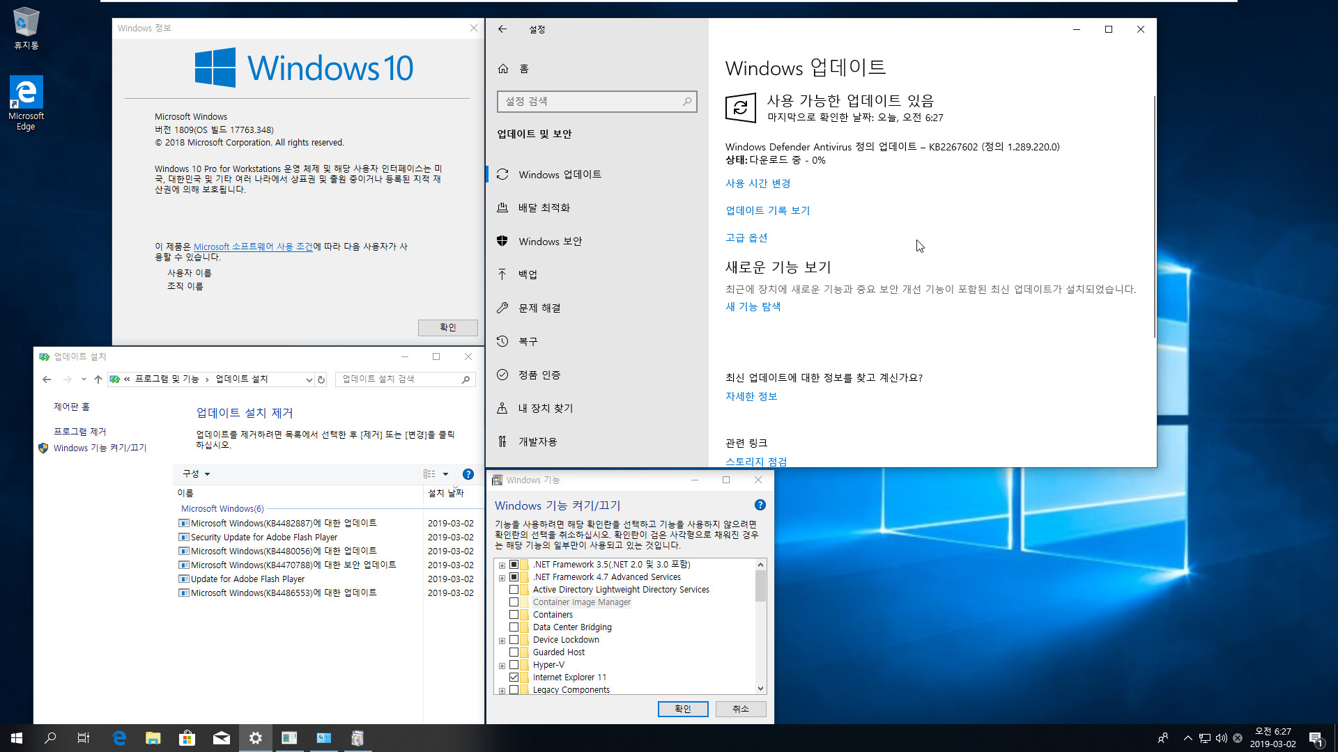Image resolution: width=1338 pixels, height=752 pixels.
Task: Open address bar history dropdown
Action: (x=309, y=379)
